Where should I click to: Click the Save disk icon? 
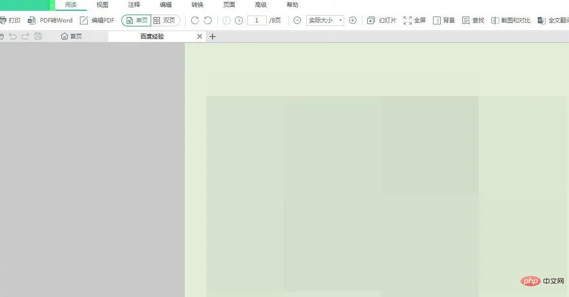pyautogui.click(x=38, y=36)
